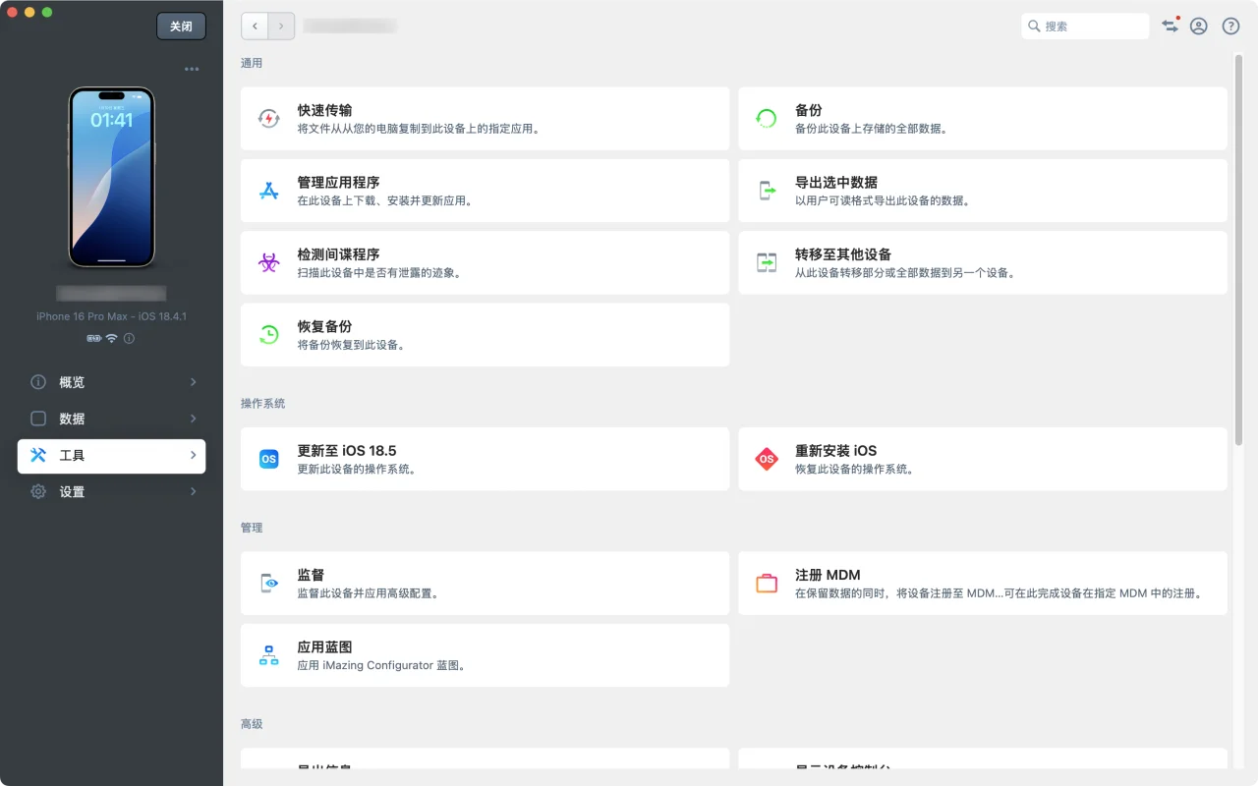This screenshot has height=786, width=1258.
Task: Click the Wi-Fi connection status icon
Action: (111, 338)
